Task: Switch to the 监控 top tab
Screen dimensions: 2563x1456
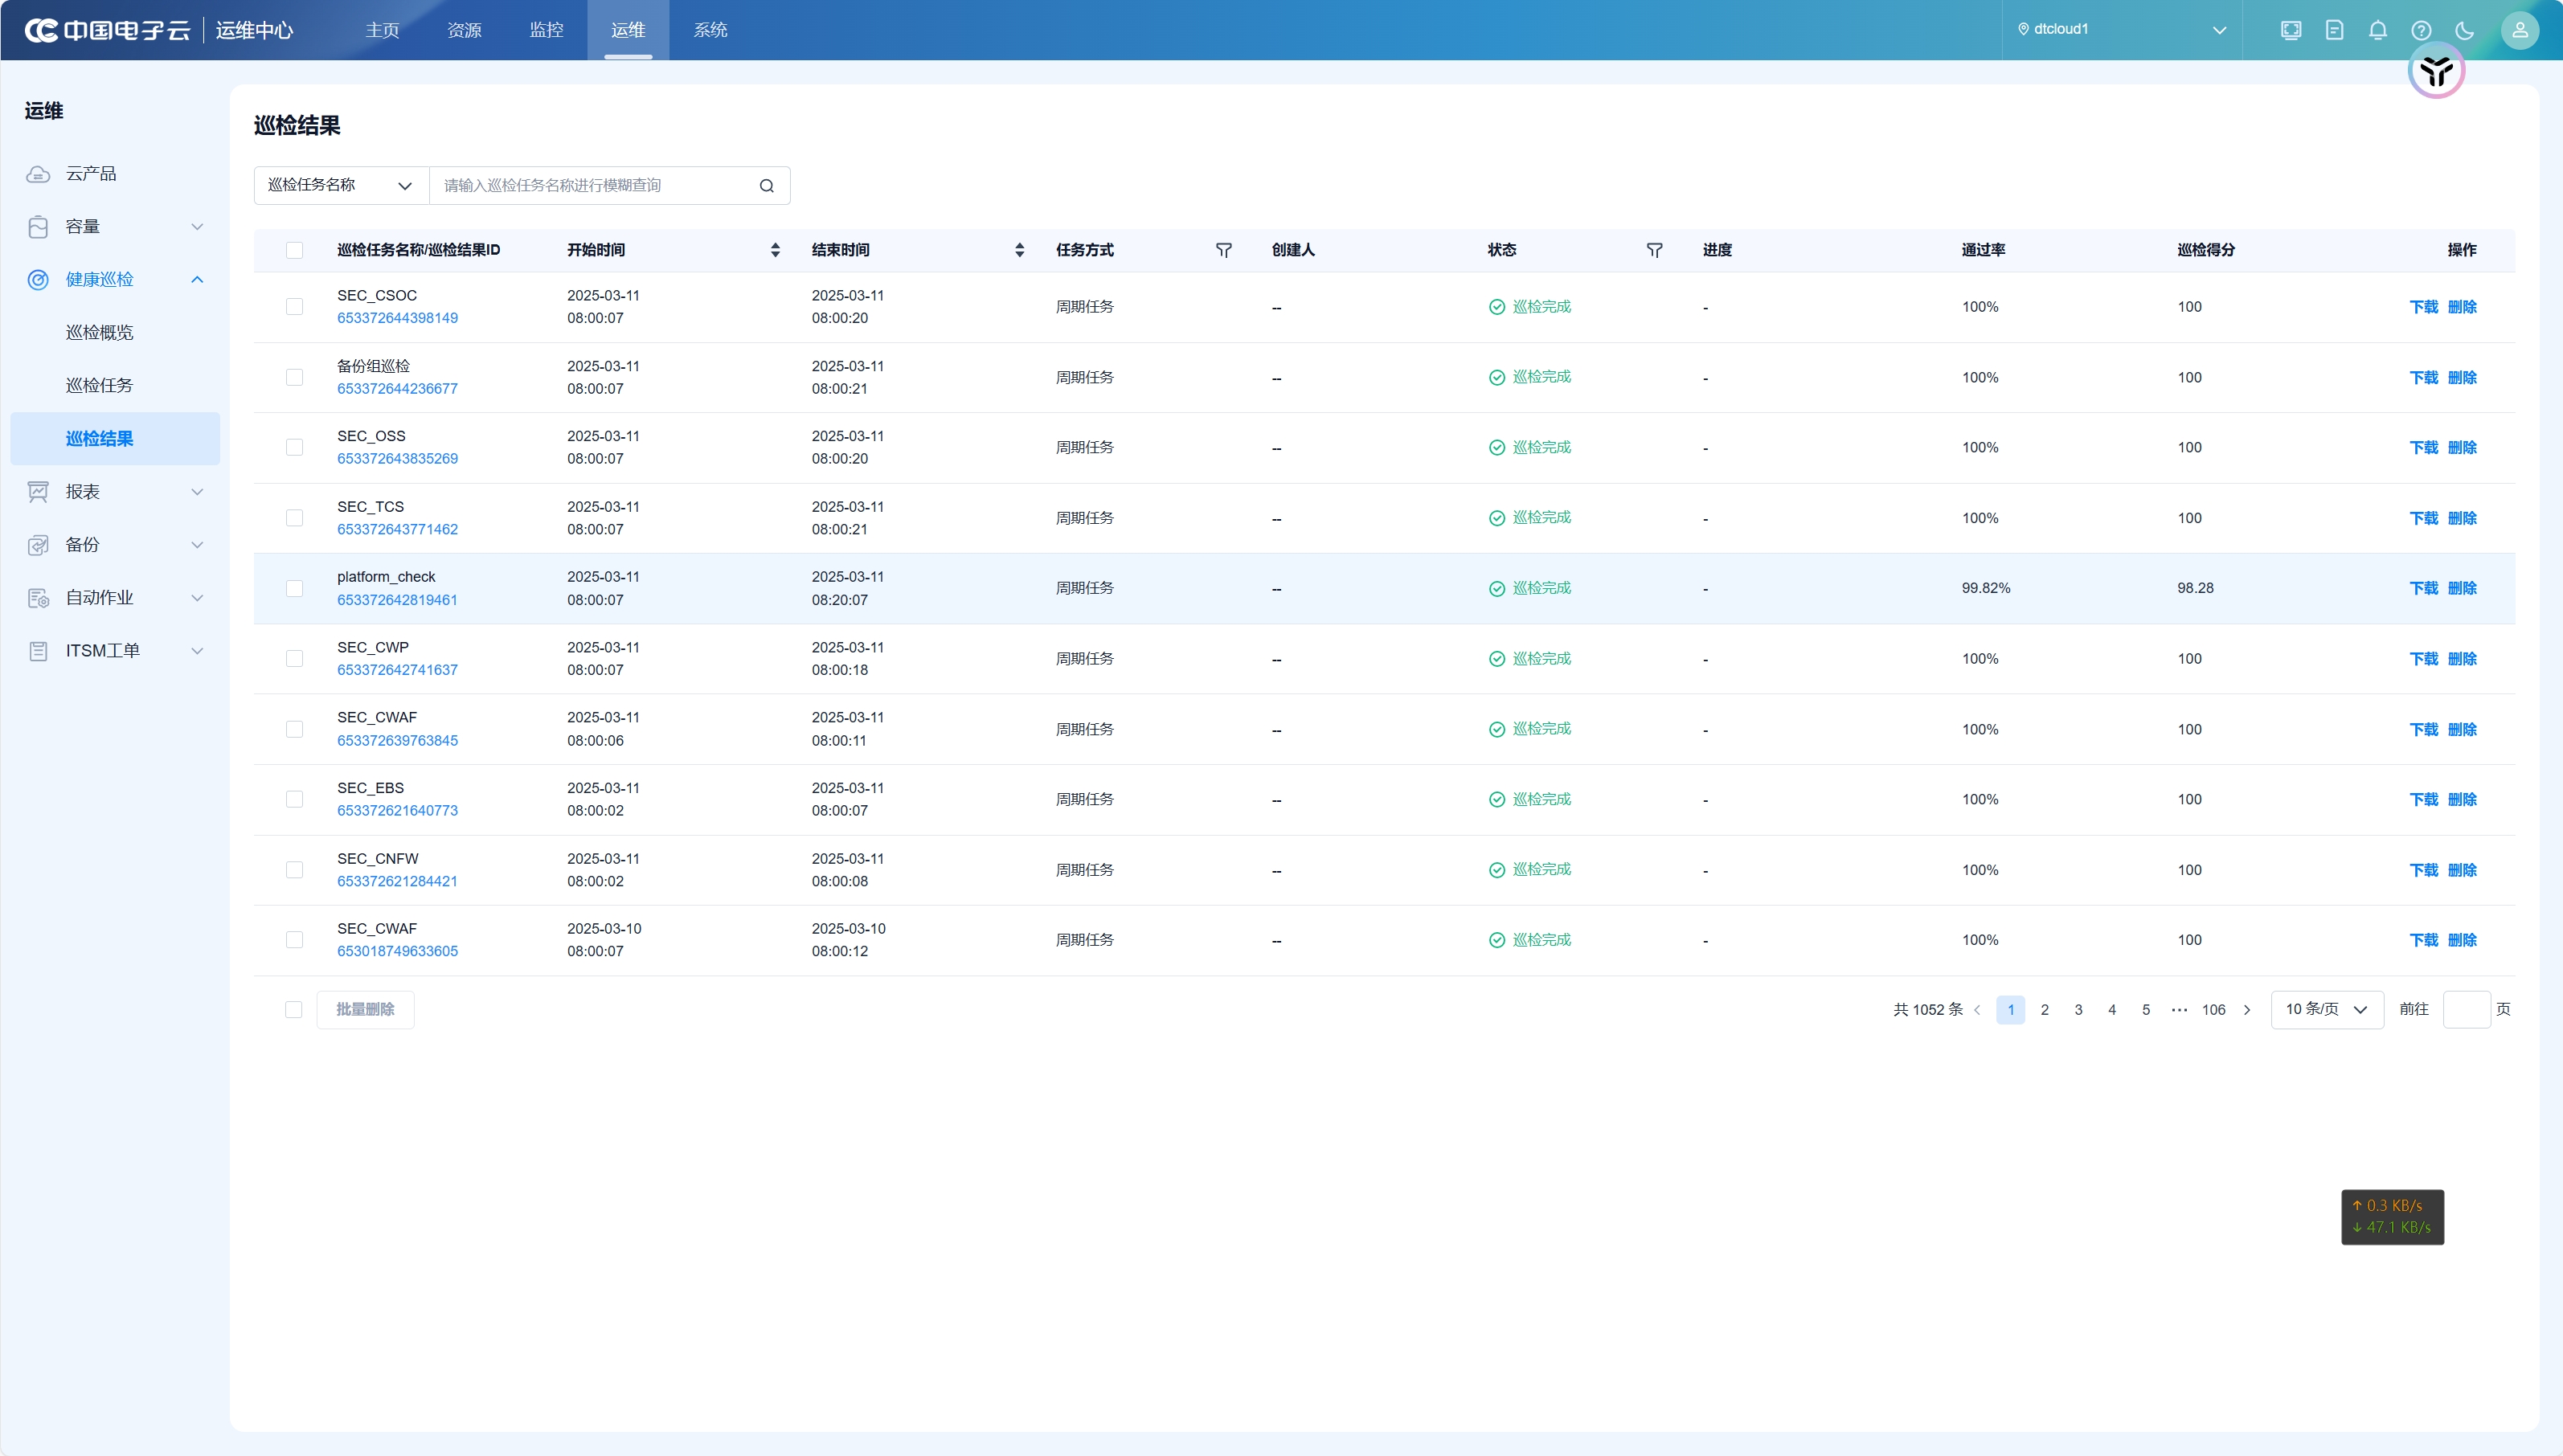Action: coord(546,30)
